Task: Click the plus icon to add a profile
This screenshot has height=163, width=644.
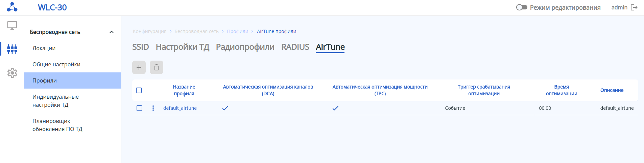Action: (139, 67)
